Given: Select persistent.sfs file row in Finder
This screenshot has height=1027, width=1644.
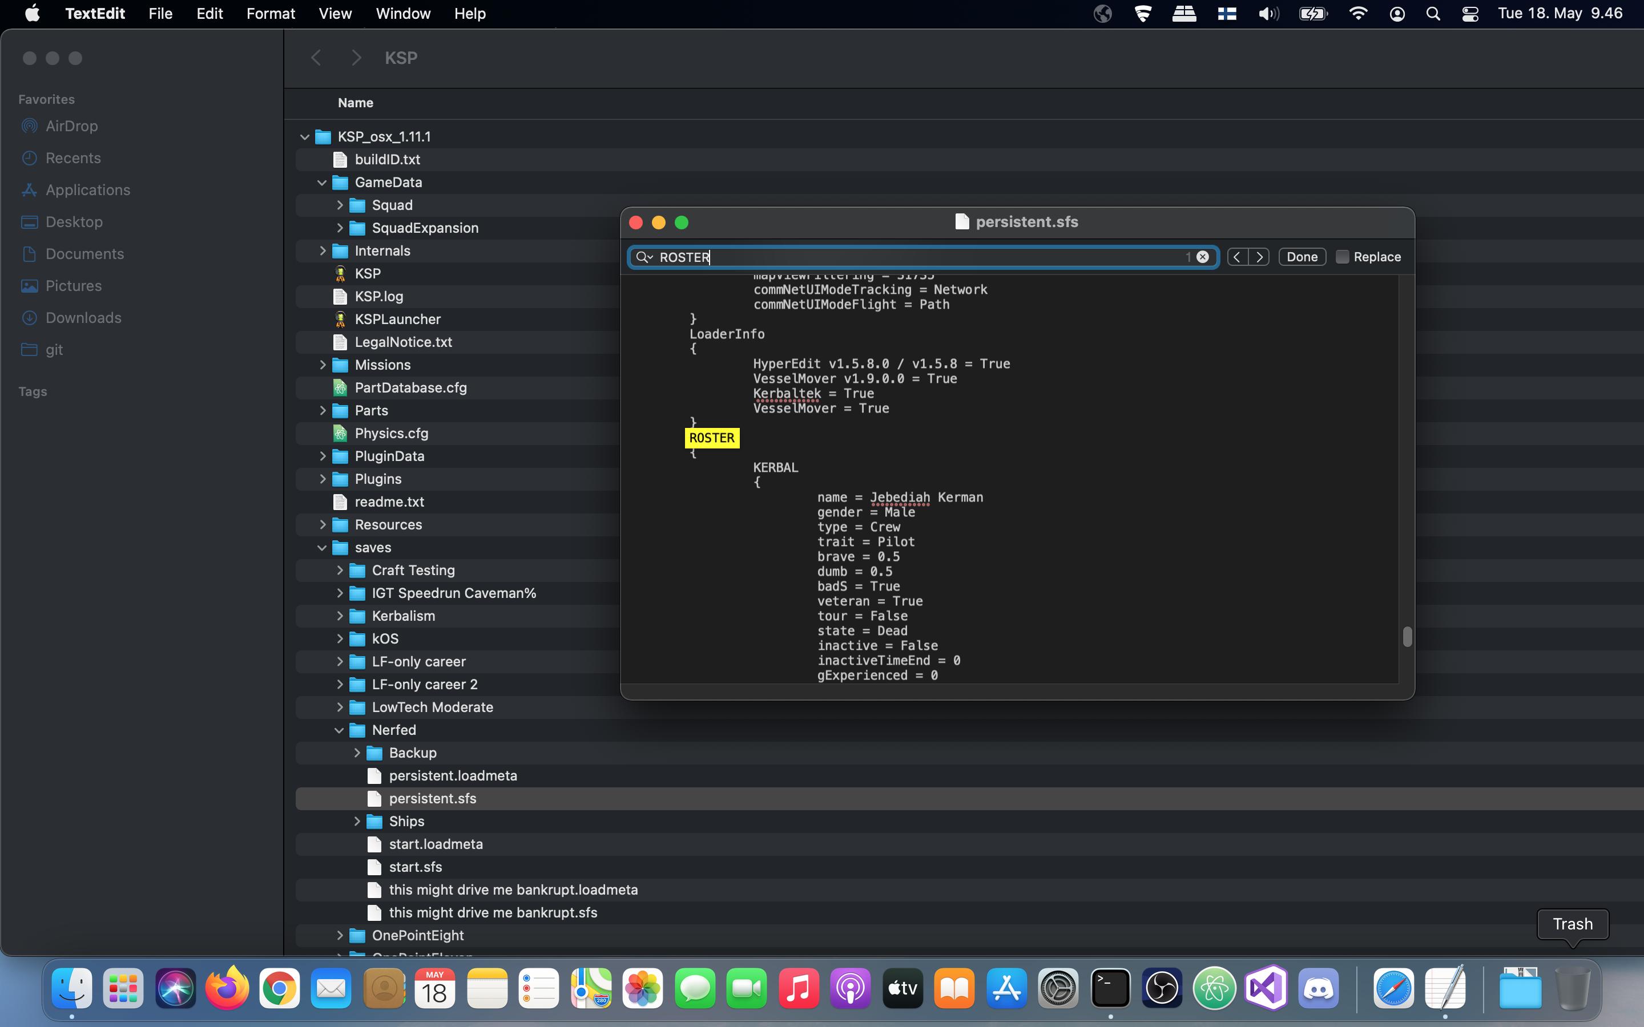Looking at the screenshot, I should coord(969,799).
